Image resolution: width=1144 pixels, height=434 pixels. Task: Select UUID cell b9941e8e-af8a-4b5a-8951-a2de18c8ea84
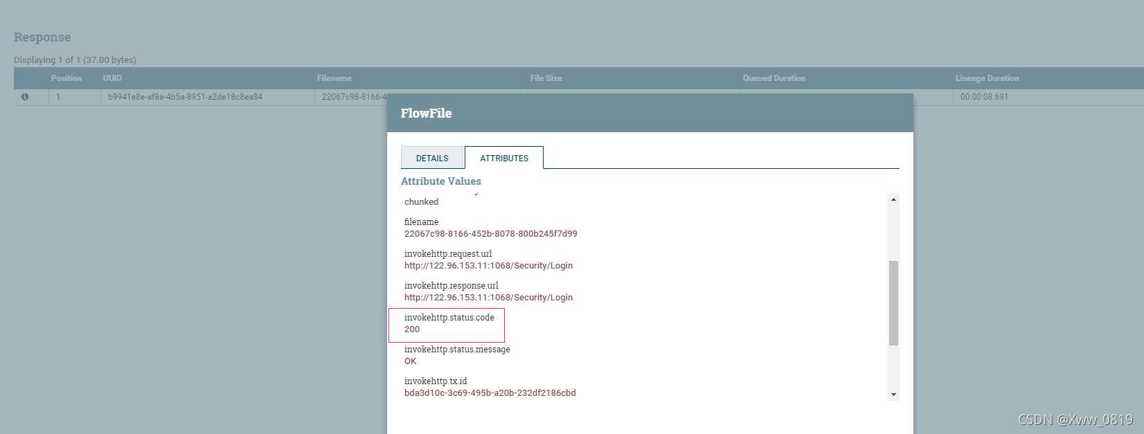tap(185, 97)
